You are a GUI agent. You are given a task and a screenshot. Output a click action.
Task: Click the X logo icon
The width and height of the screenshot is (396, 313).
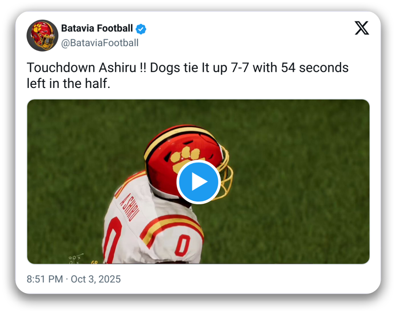362,29
